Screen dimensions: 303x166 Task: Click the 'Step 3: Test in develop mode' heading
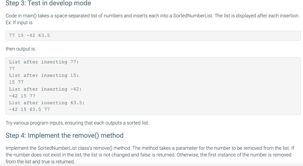click(48, 3)
